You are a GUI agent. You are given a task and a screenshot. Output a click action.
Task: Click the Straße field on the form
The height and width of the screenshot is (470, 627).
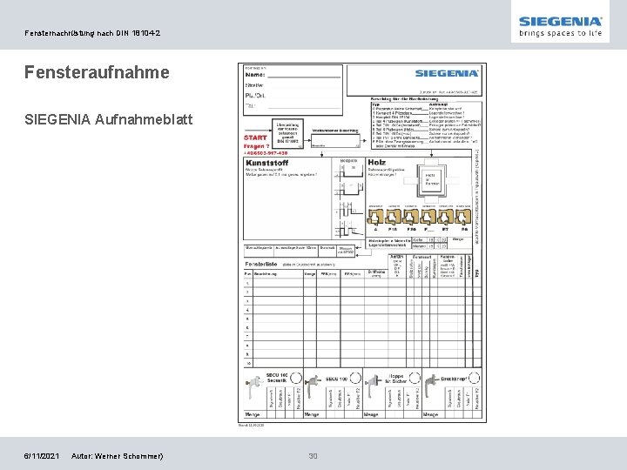click(293, 85)
